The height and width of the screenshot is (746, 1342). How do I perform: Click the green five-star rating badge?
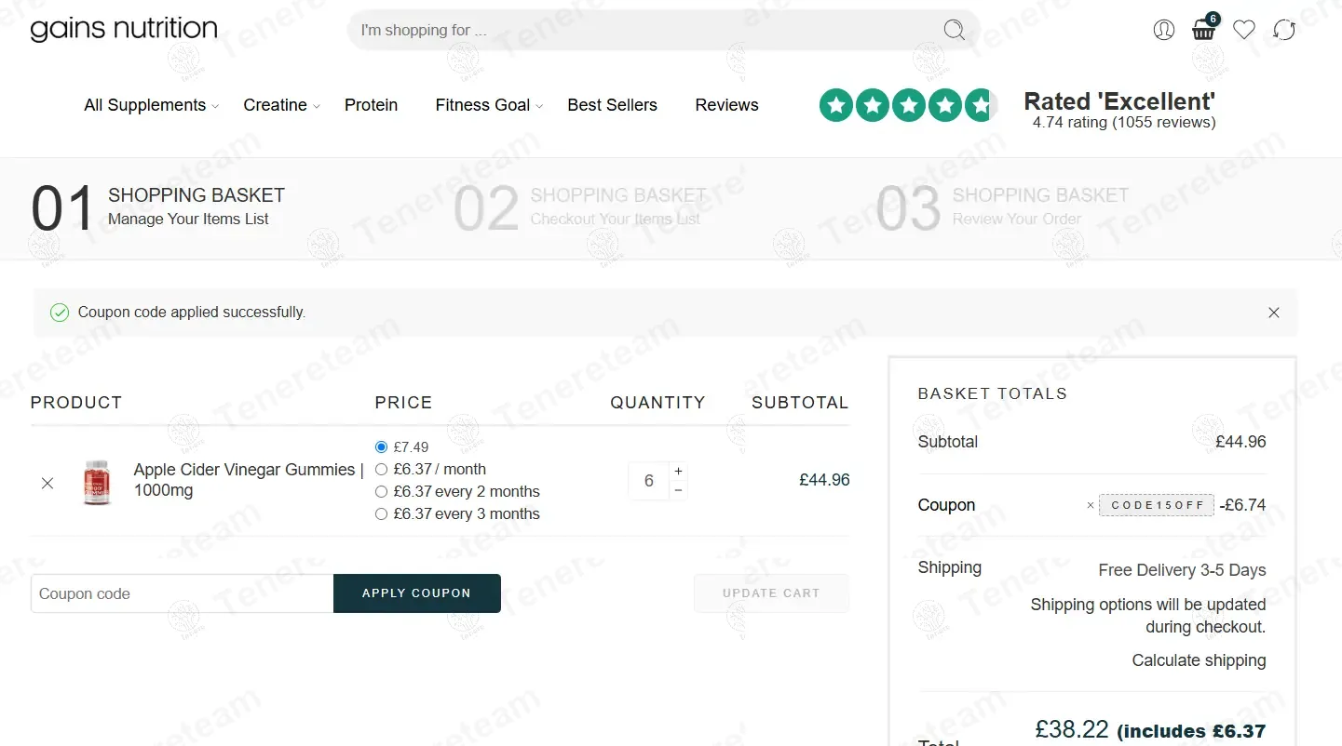point(908,105)
